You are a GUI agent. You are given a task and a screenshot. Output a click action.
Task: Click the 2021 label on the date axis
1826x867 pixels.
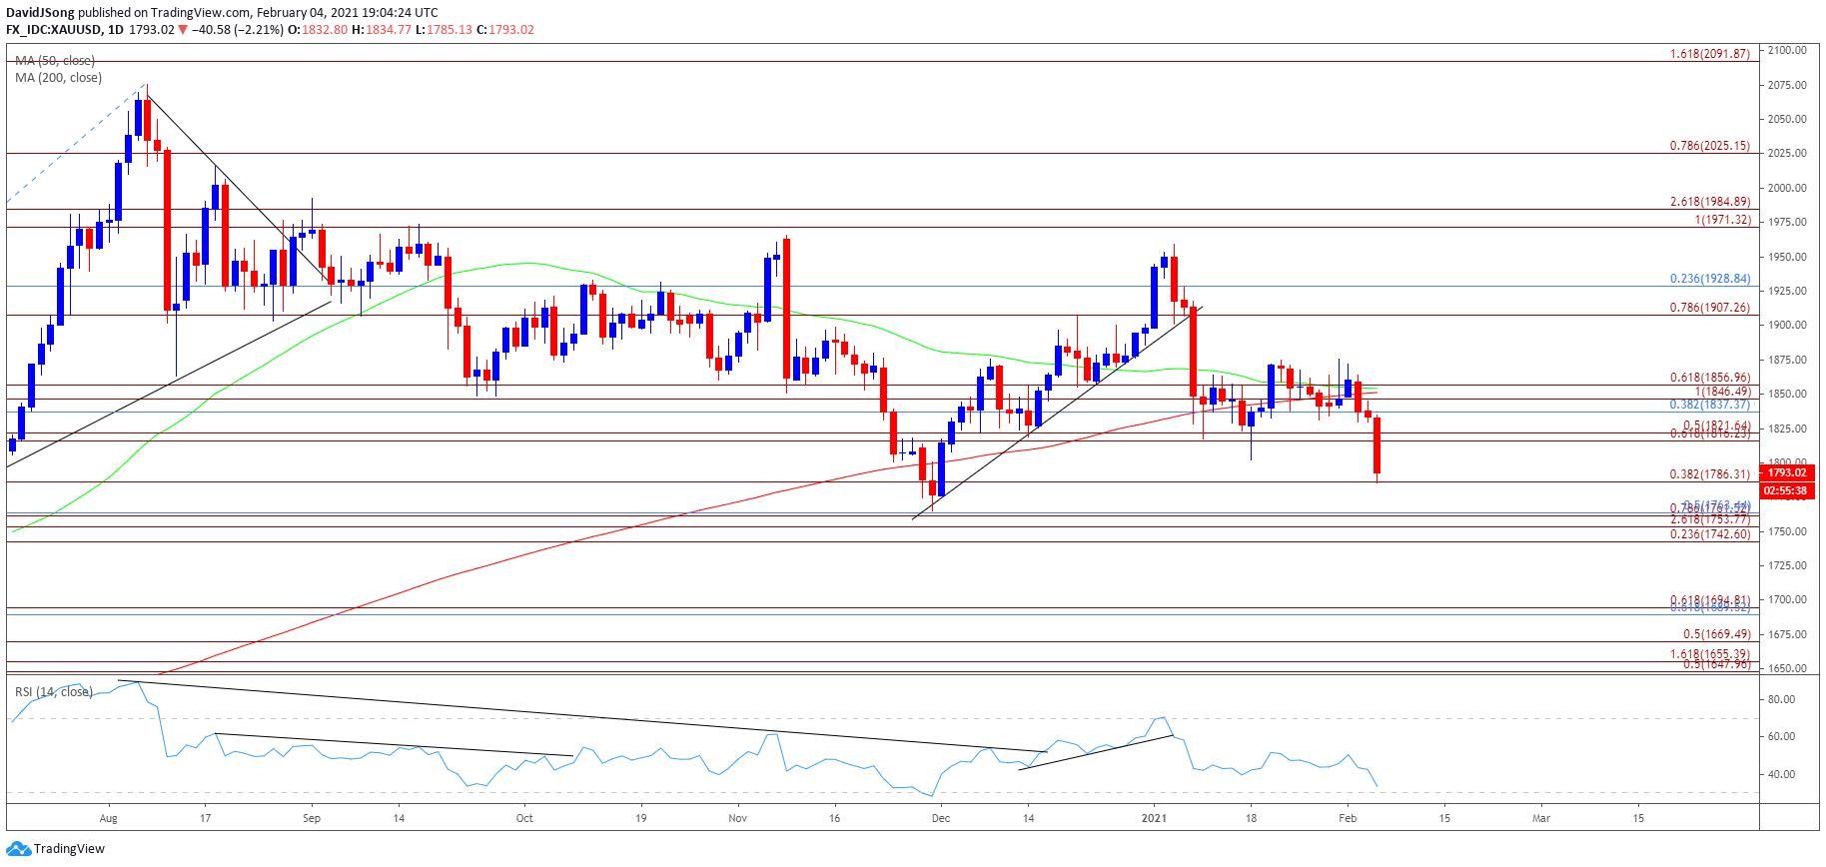coord(1155,817)
